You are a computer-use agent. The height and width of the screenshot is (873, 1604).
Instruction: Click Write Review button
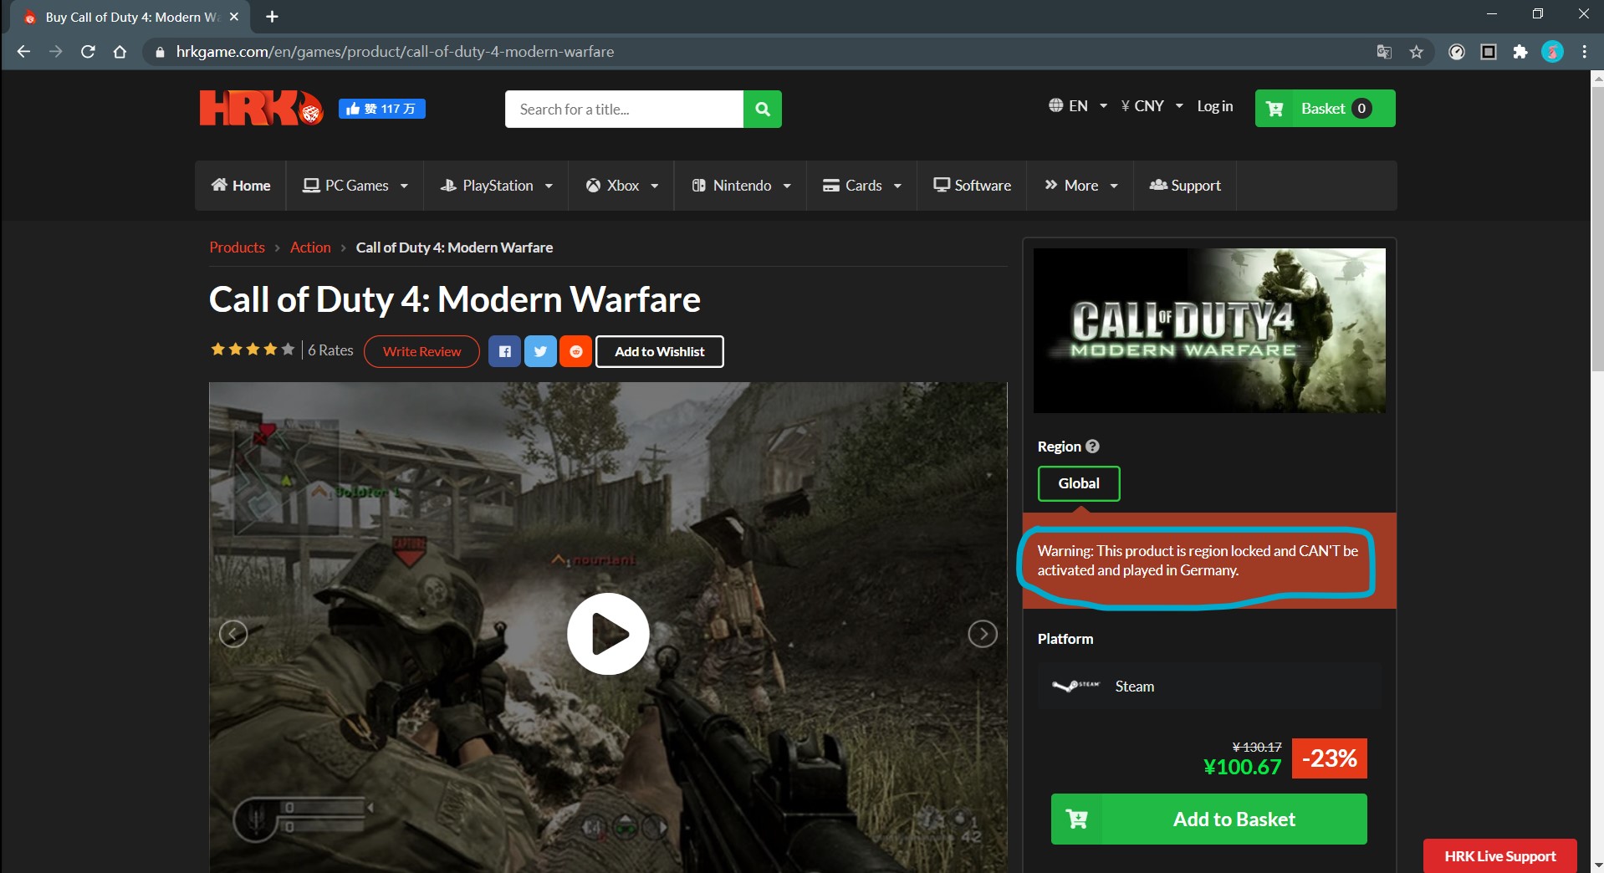tap(421, 351)
